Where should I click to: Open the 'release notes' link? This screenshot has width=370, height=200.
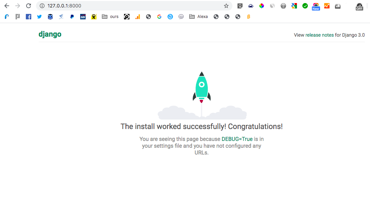coord(319,35)
